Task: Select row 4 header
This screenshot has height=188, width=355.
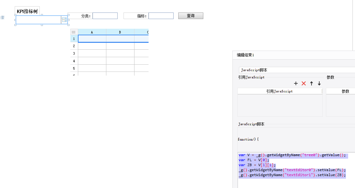Action: point(74,61)
